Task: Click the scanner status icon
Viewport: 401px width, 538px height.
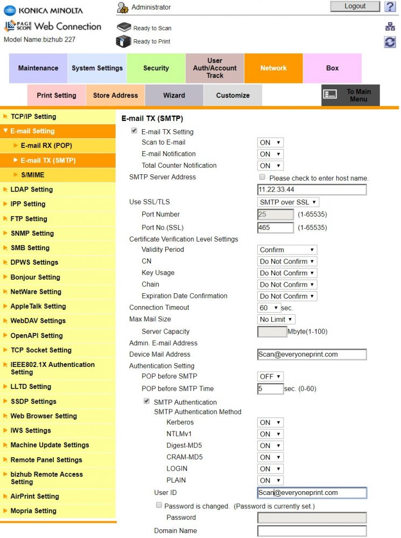Action: click(x=124, y=27)
